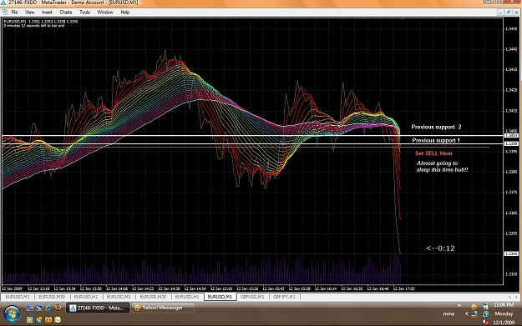Click the FXDD MetaTrader taskbar button

point(98,308)
